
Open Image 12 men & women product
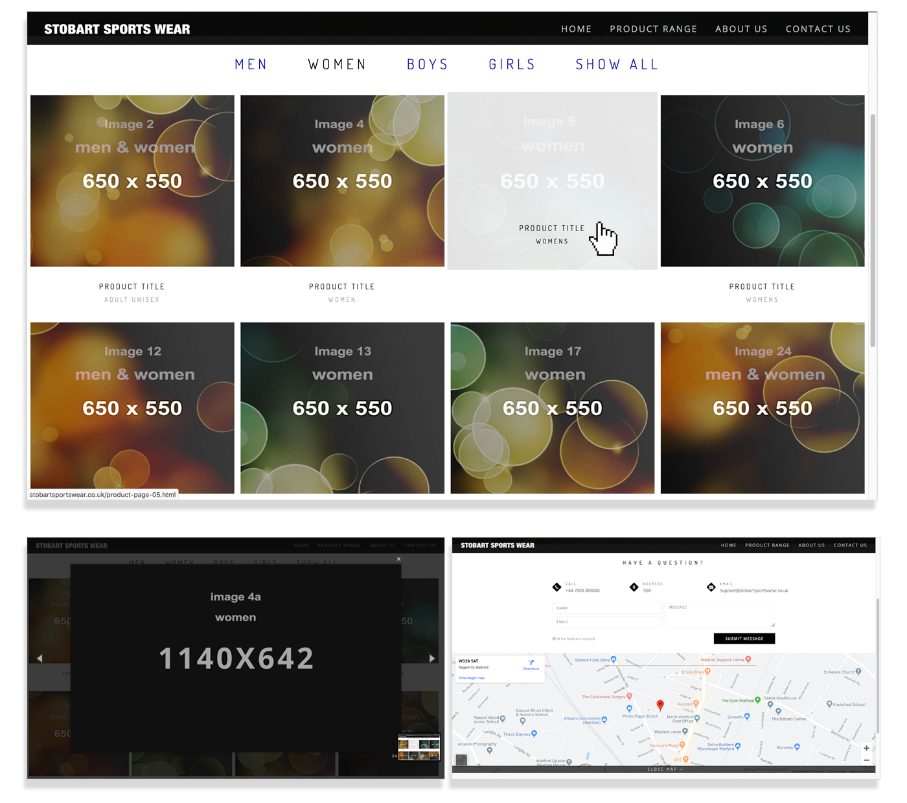click(132, 408)
